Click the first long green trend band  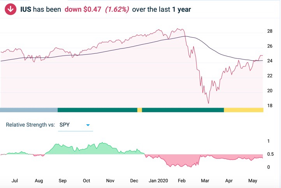97,110
